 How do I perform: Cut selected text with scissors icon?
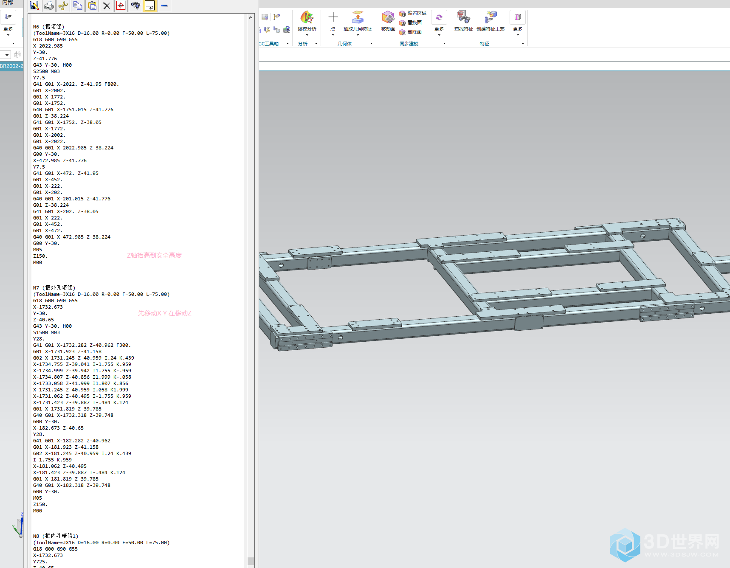pyautogui.click(x=63, y=6)
